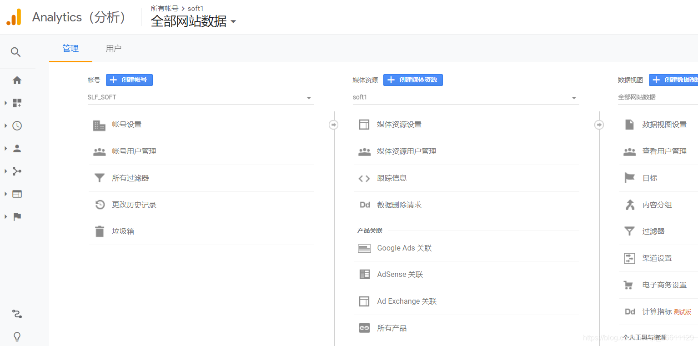The width and height of the screenshot is (698, 346).
Task: Click link icon beside 所有产品
Action: (x=364, y=328)
